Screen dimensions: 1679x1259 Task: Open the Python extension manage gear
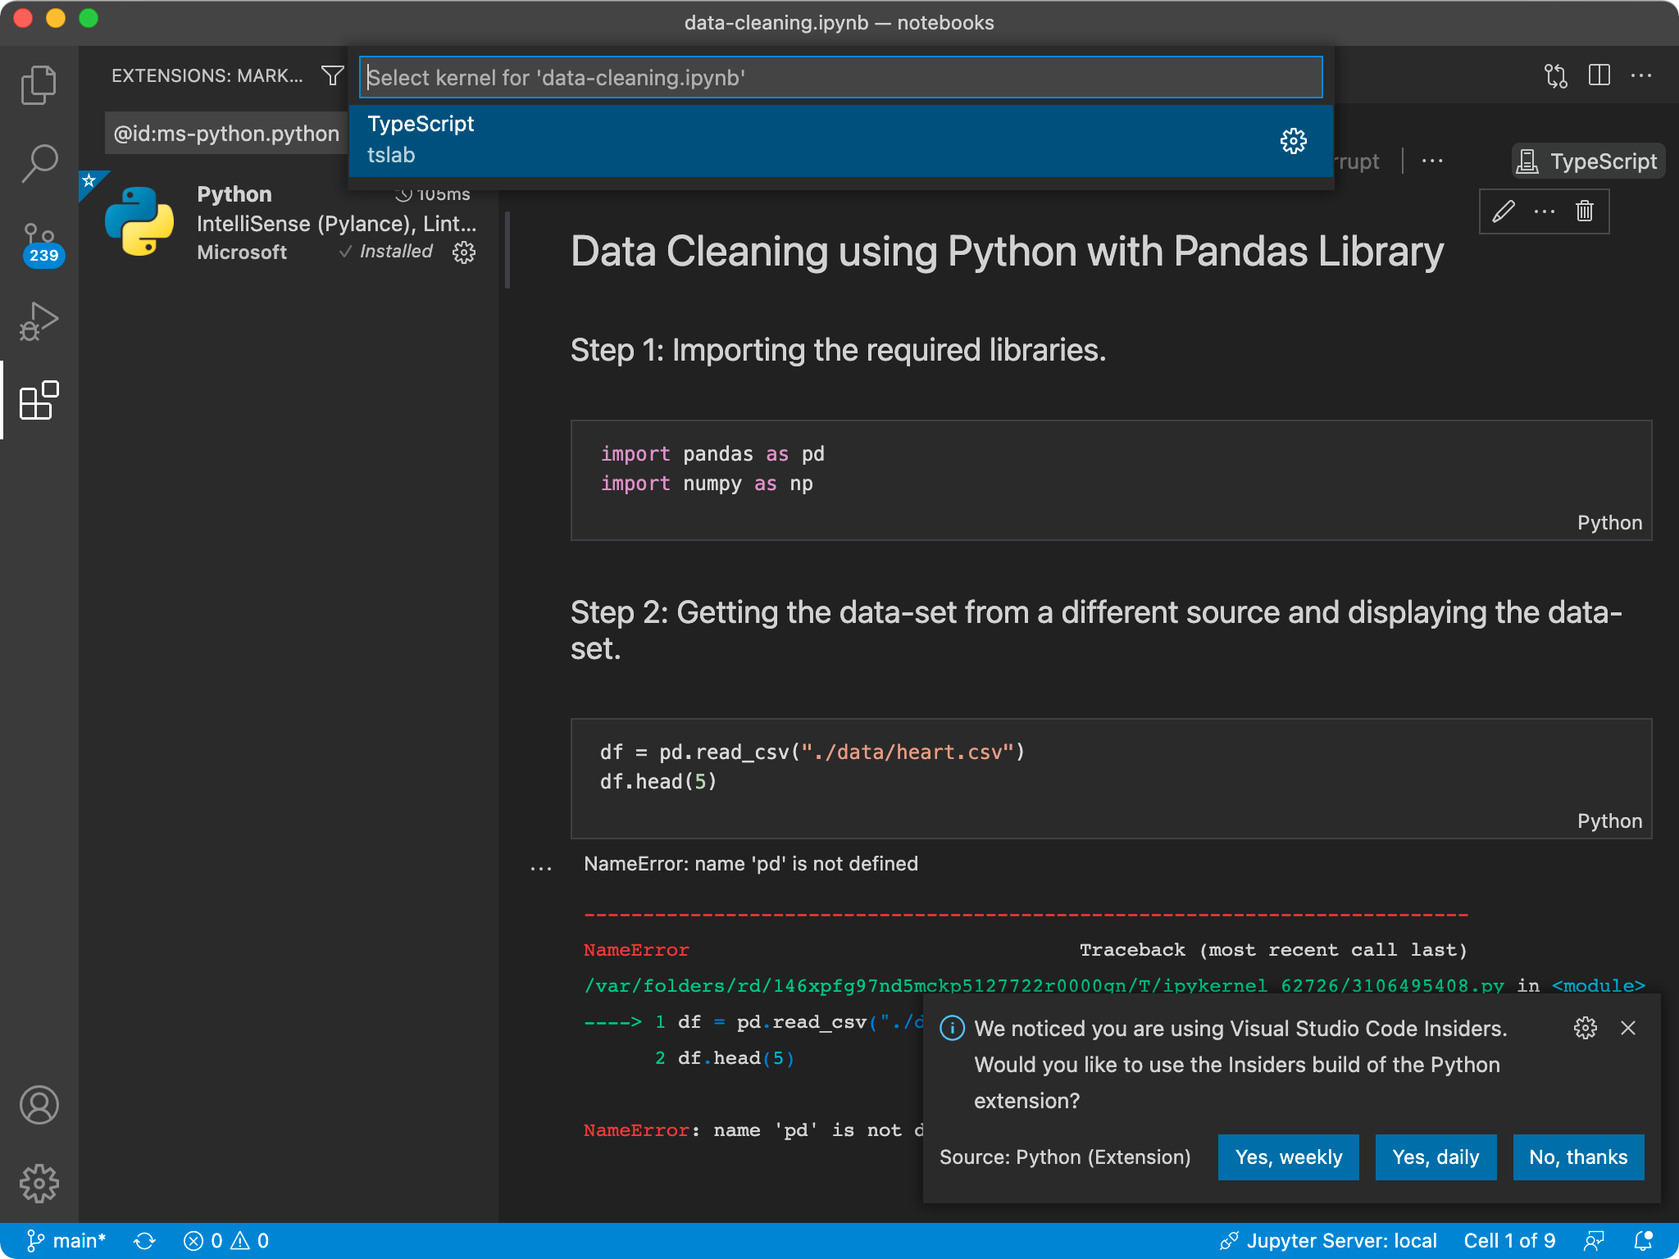(464, 252)
